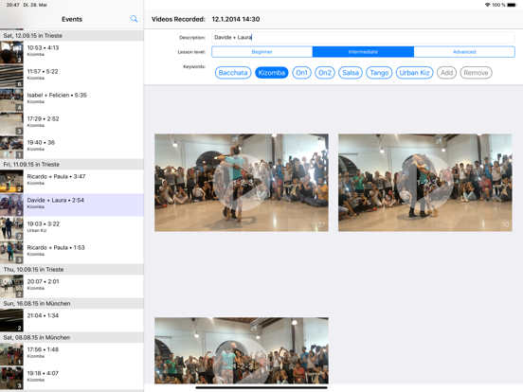Open the 17:29 • 2:52 event
The height and width of the screenshot is (392, 523).
[72, 123]
